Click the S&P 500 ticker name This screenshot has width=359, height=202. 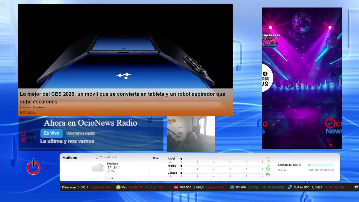pos(185,187)
